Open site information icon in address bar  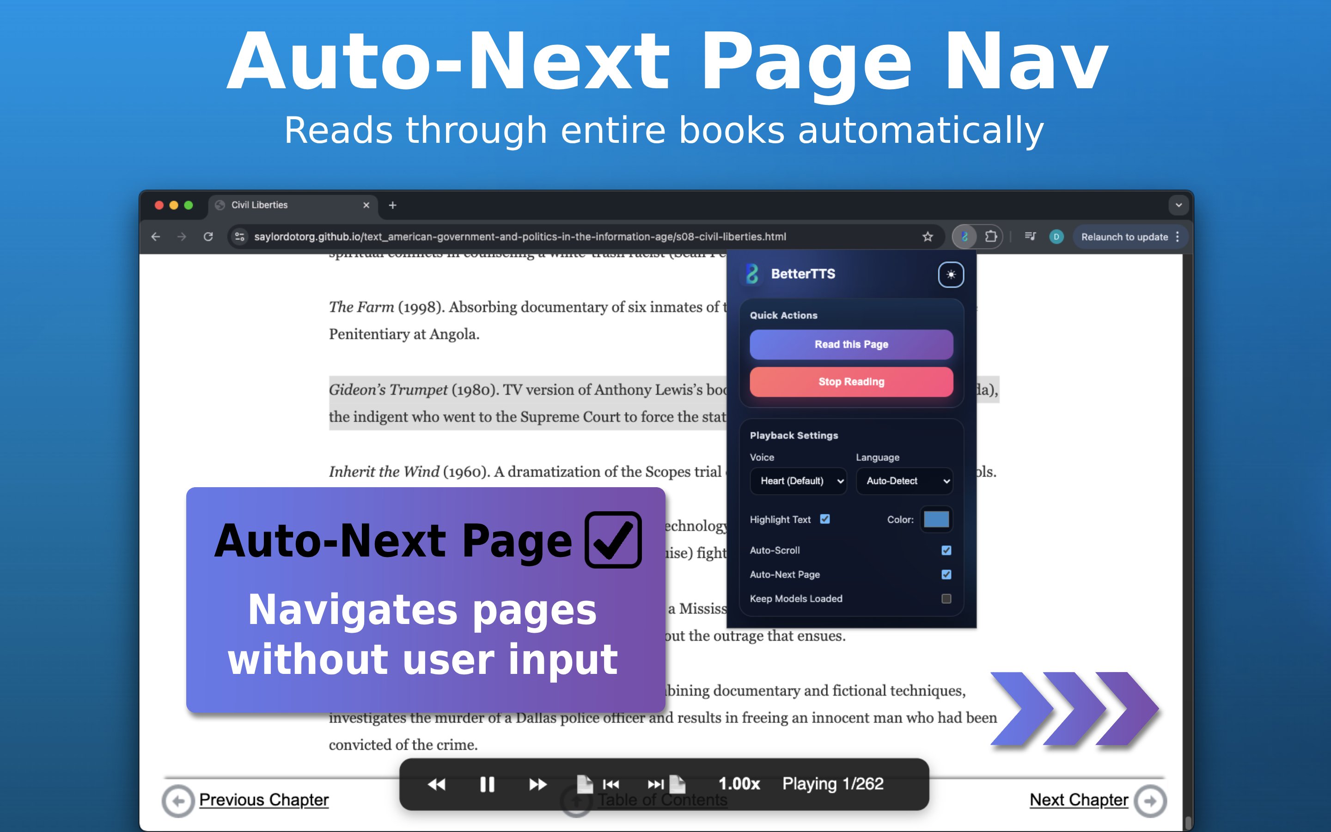[240, 237]
